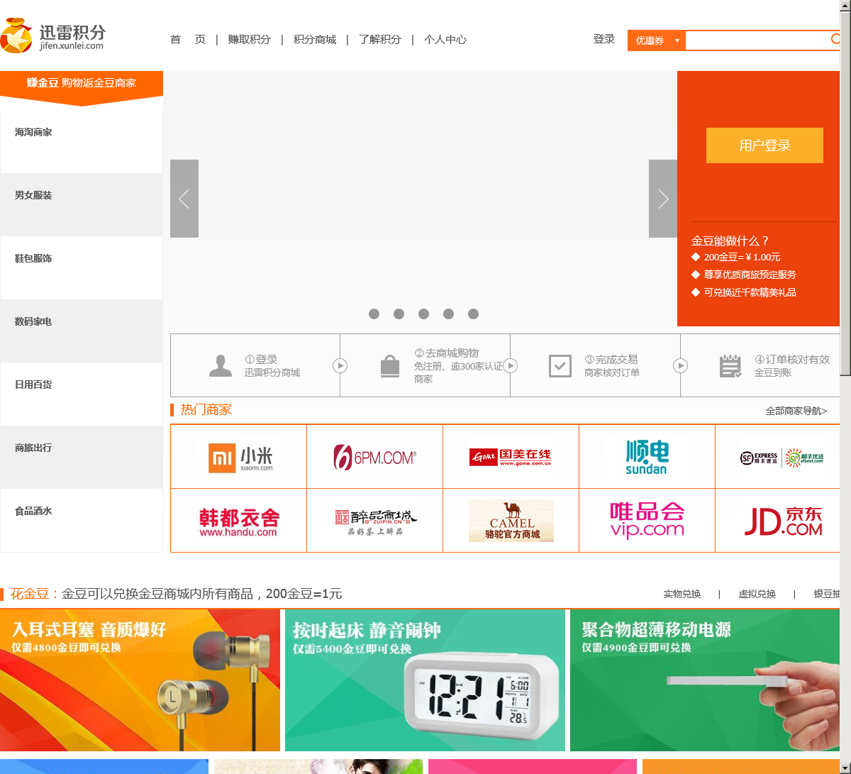Screen dimensions: 851x774
Task: Click the vertical scrollbar thumb
Action: click(845, 195)
